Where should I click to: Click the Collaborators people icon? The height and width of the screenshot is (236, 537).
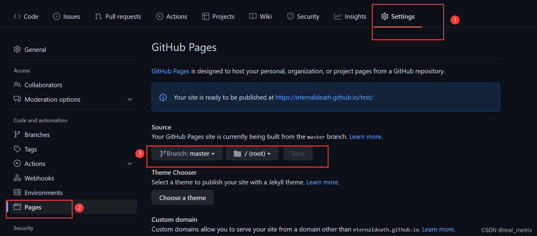(17, 85)
